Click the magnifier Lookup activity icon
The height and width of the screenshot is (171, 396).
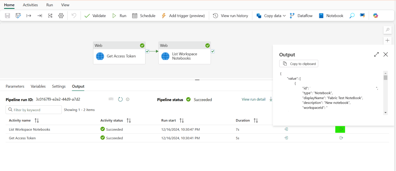pyautogui.click(x=352, y=16)
